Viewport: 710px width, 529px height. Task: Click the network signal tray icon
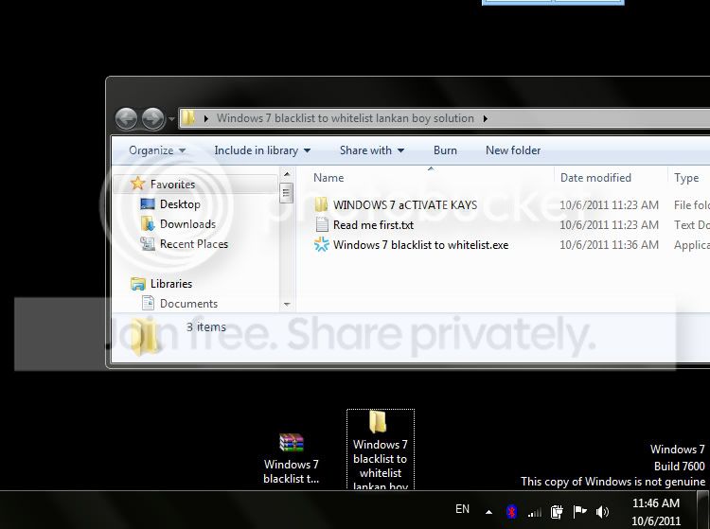point(535,512)
